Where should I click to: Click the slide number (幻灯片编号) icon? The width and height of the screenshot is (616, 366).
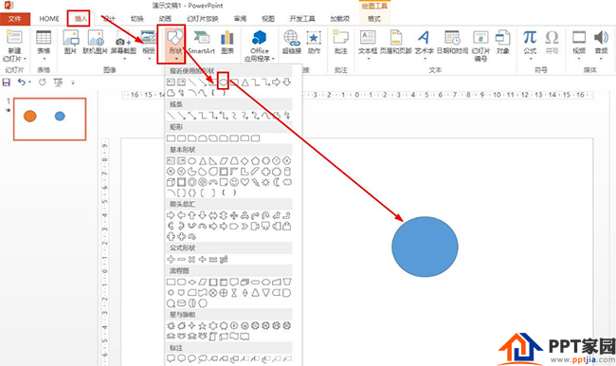[x=480, y=38]
